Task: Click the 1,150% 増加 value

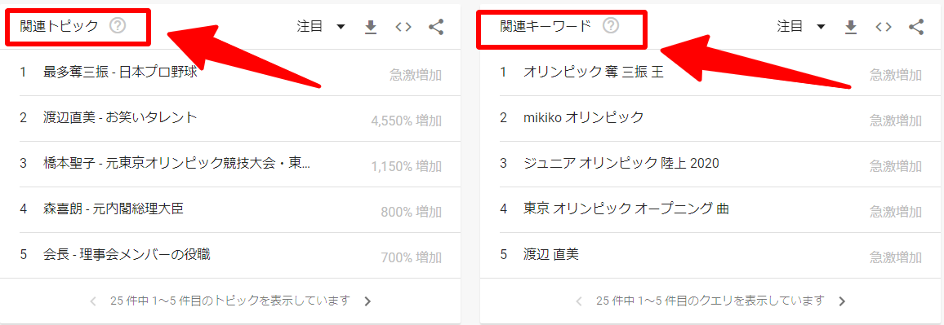Action: [407, 166]
